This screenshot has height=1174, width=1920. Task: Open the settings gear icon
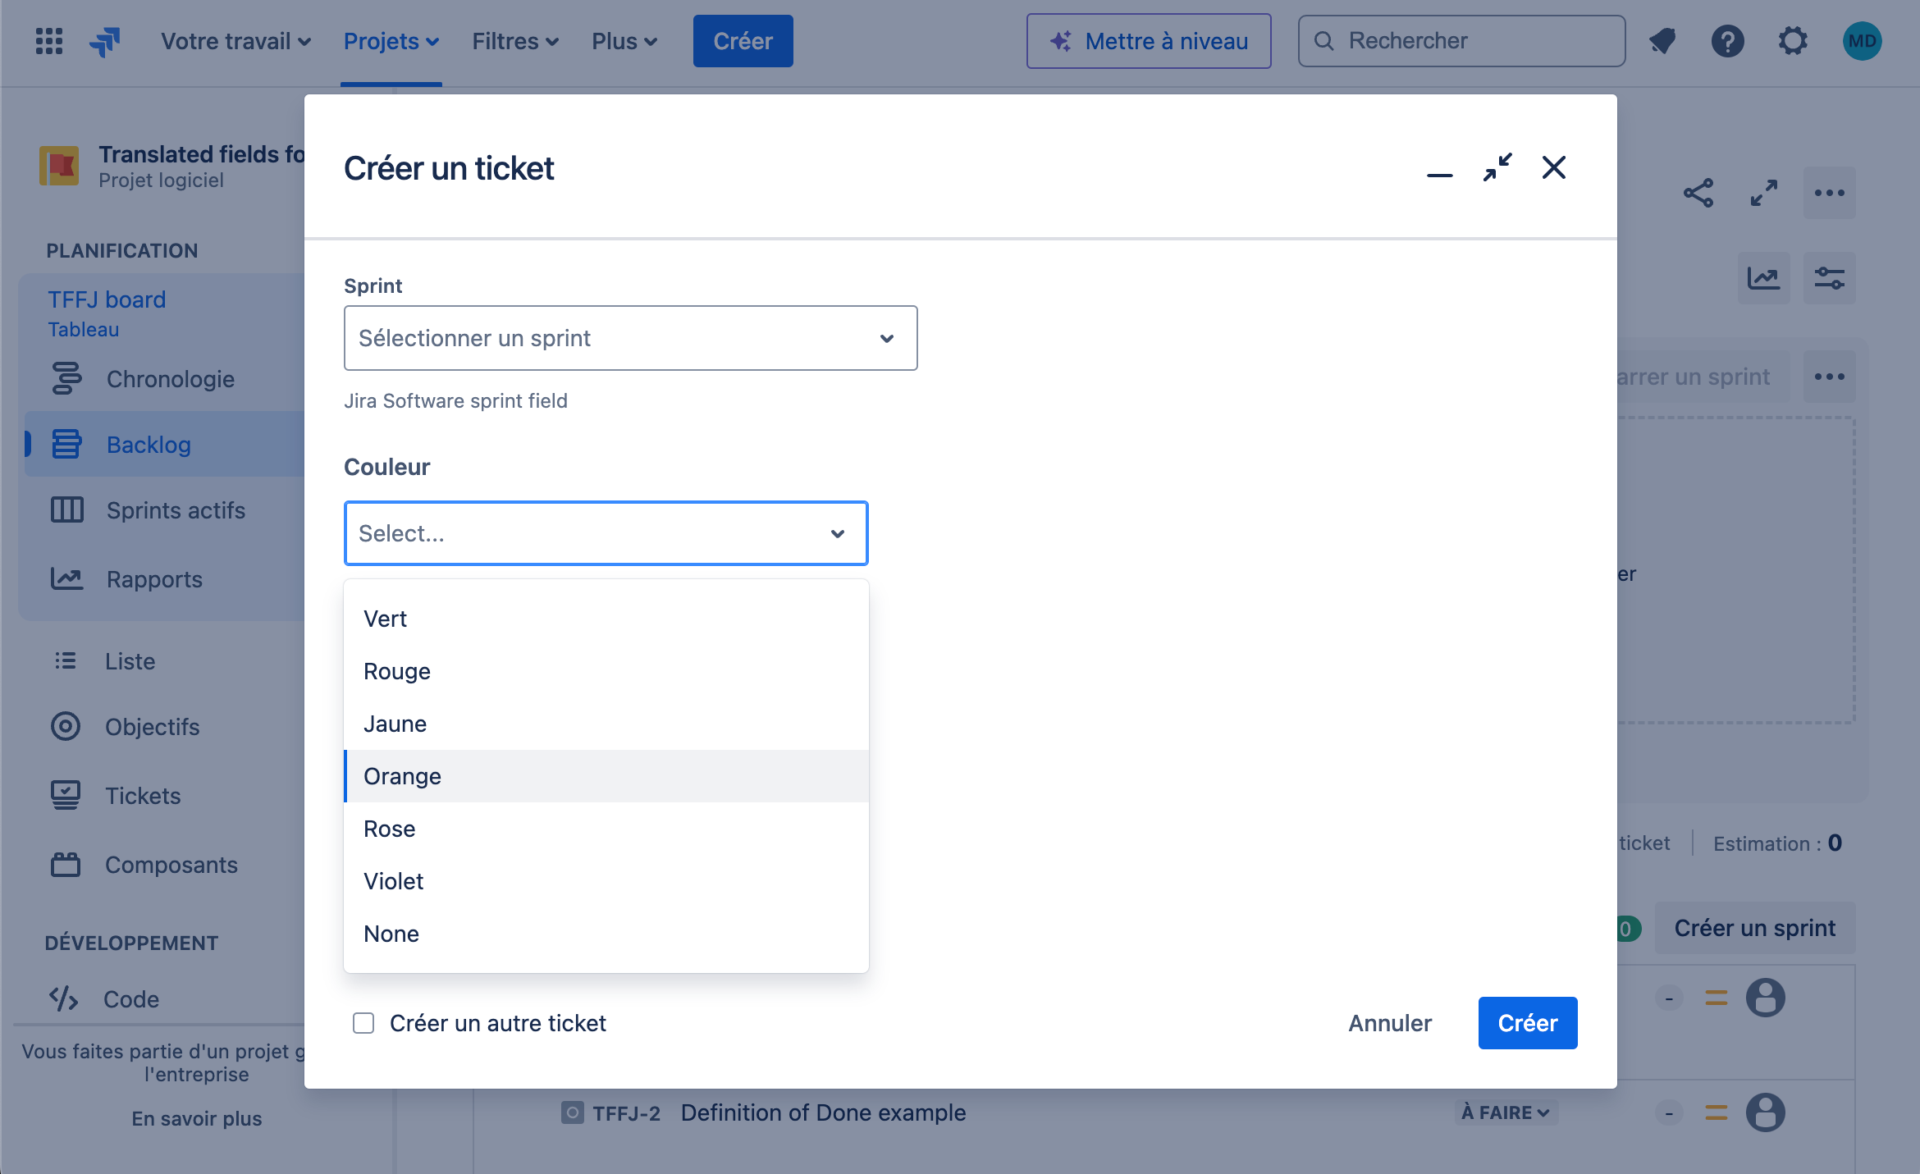coord(1793,41)
